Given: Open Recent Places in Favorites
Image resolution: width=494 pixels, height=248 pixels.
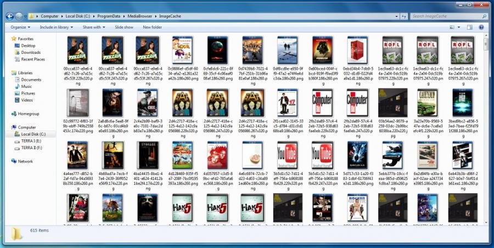Looking at the screenshot, I should pos(33,59).
